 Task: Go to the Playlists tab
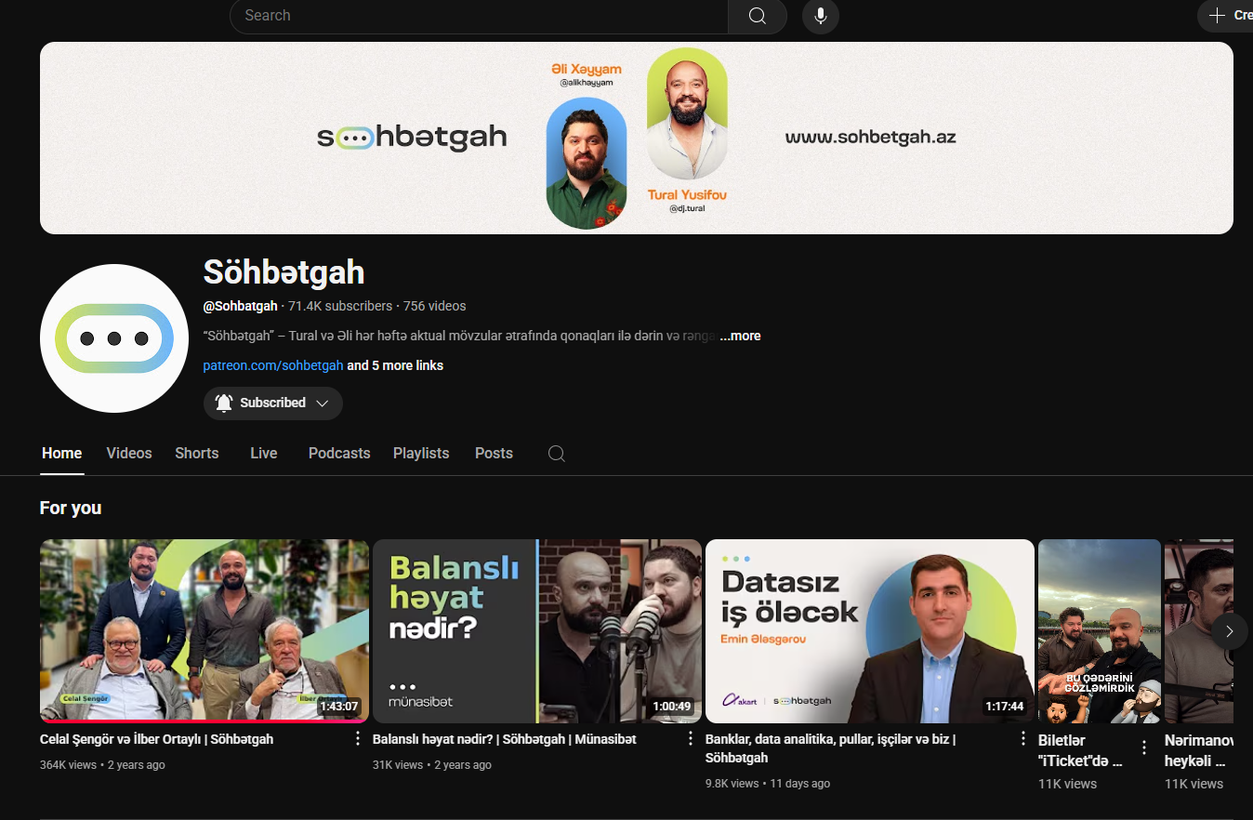pos(421,454)
